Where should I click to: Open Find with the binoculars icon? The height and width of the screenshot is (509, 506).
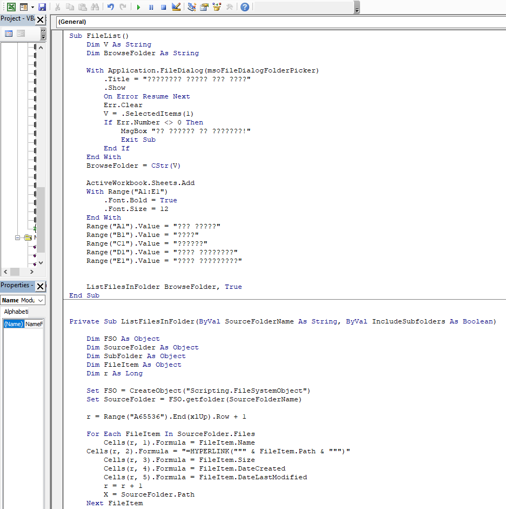[x=95, y=7]
